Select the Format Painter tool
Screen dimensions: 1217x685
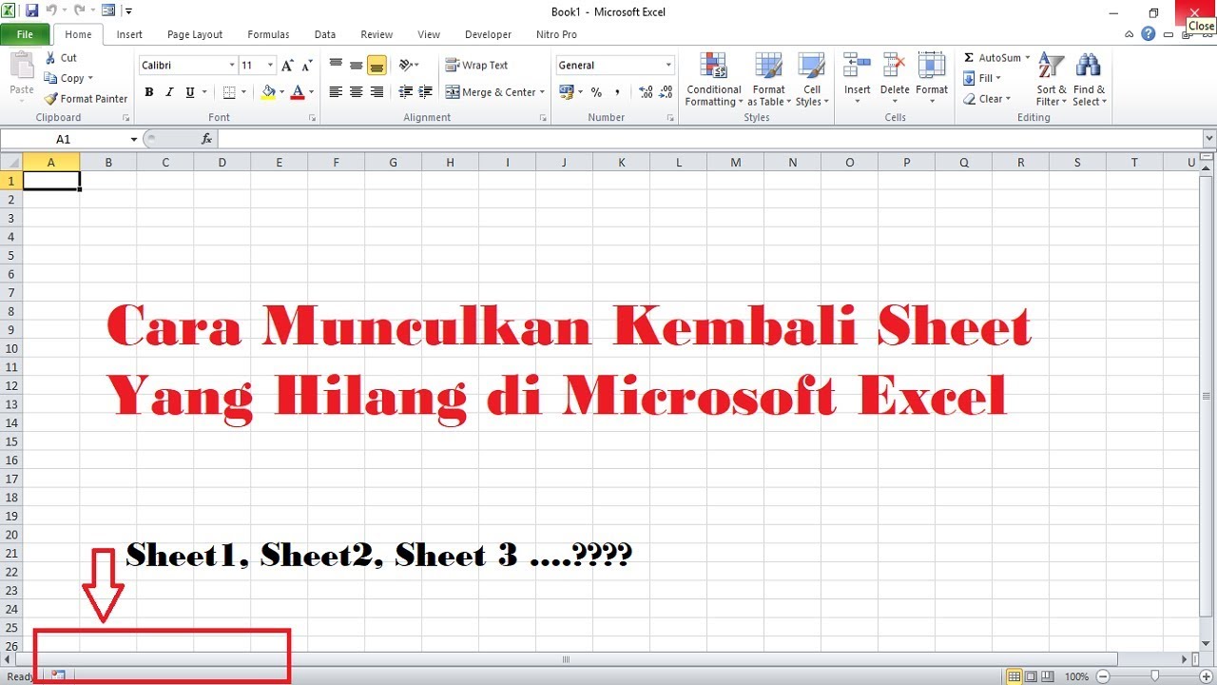[x=86, y=99]
